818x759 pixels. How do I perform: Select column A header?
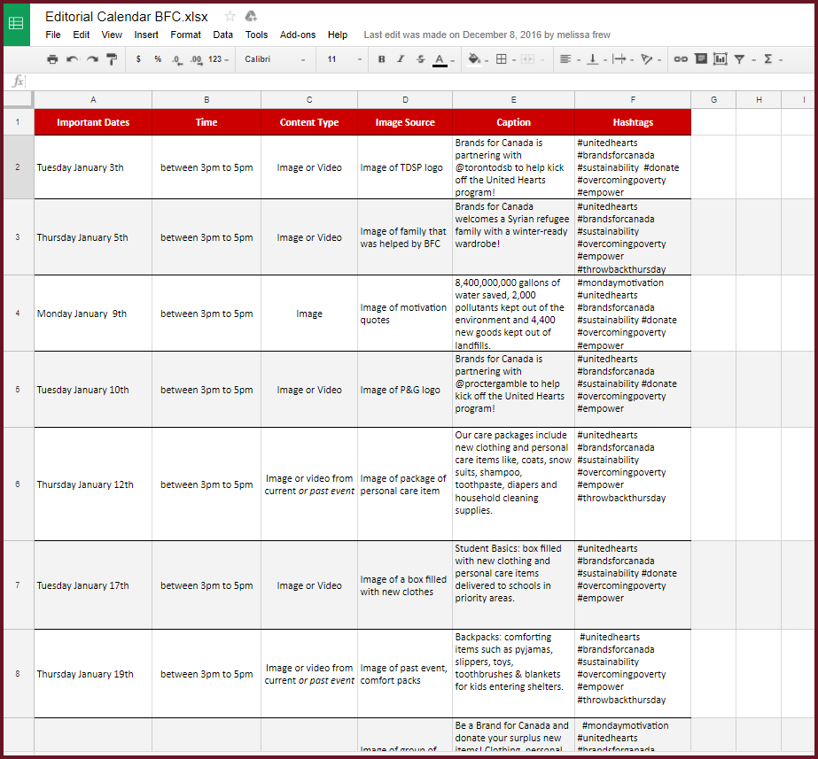93,99
